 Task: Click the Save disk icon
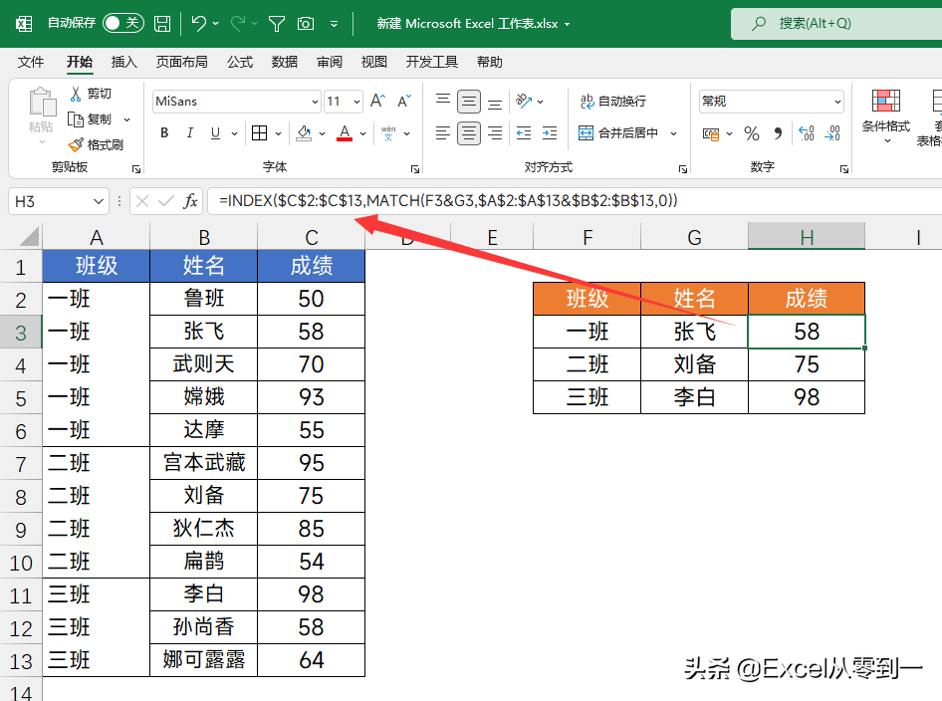[162, 24]
